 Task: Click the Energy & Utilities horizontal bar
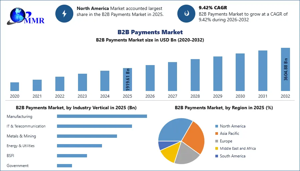coord(79,146)
